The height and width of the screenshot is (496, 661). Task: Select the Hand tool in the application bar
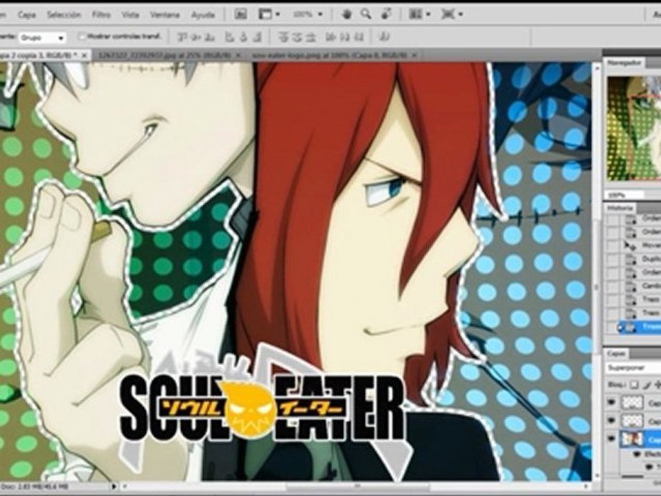point(346,14)
